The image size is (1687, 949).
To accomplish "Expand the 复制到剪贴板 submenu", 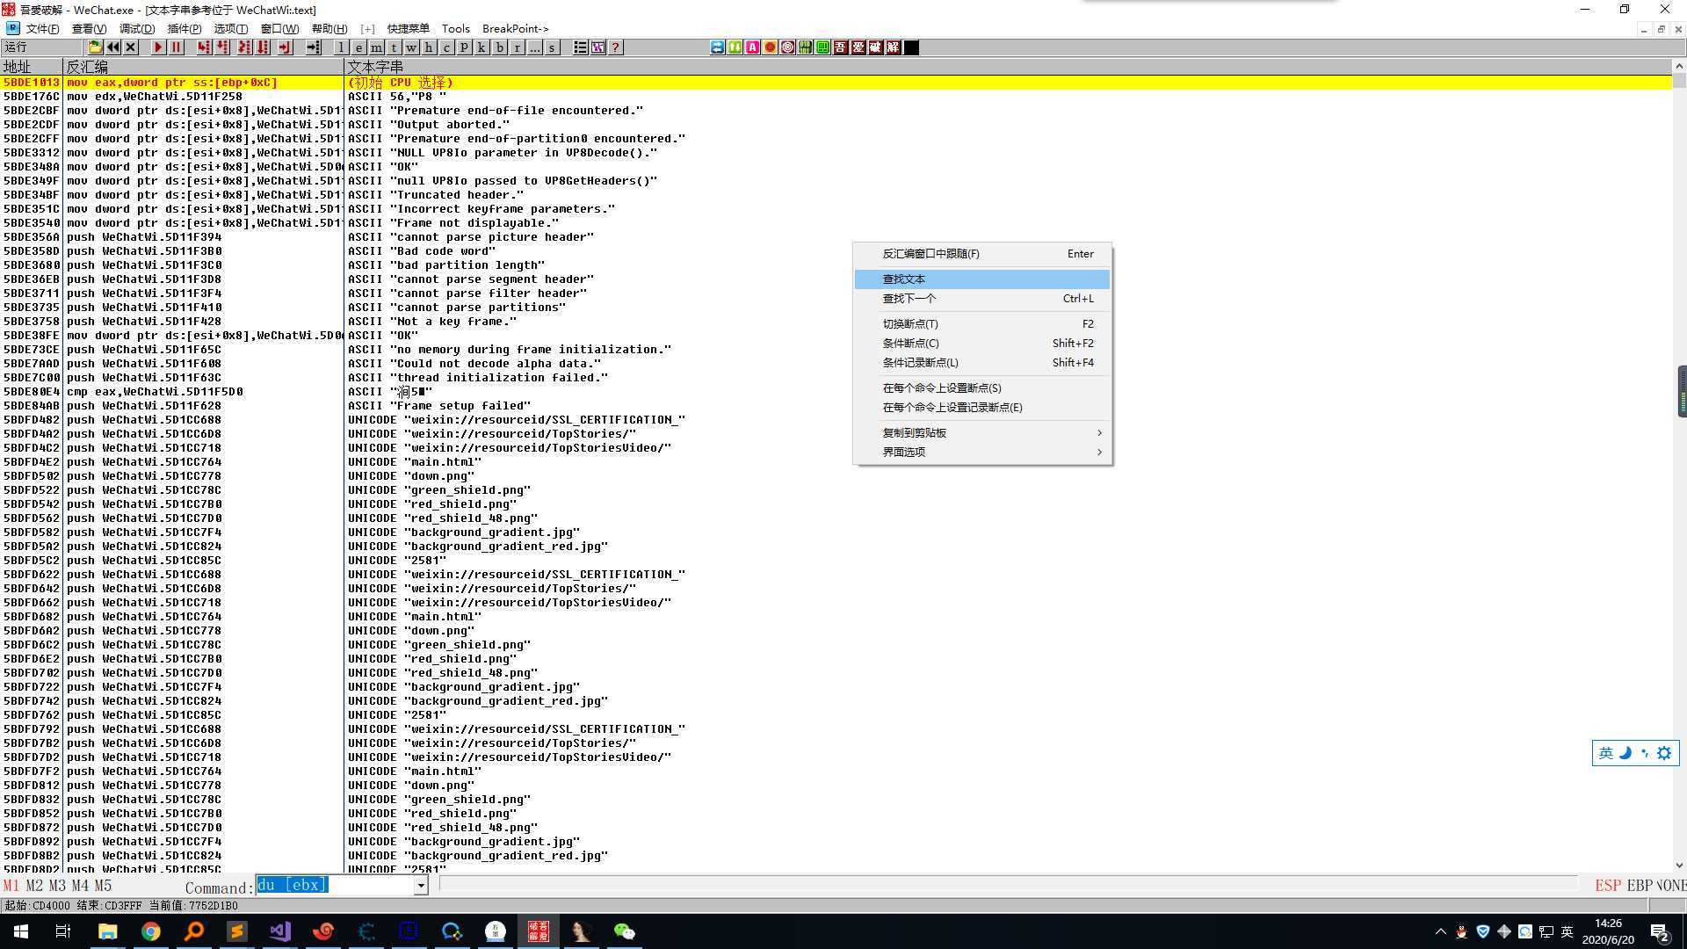I will (982, 433).
